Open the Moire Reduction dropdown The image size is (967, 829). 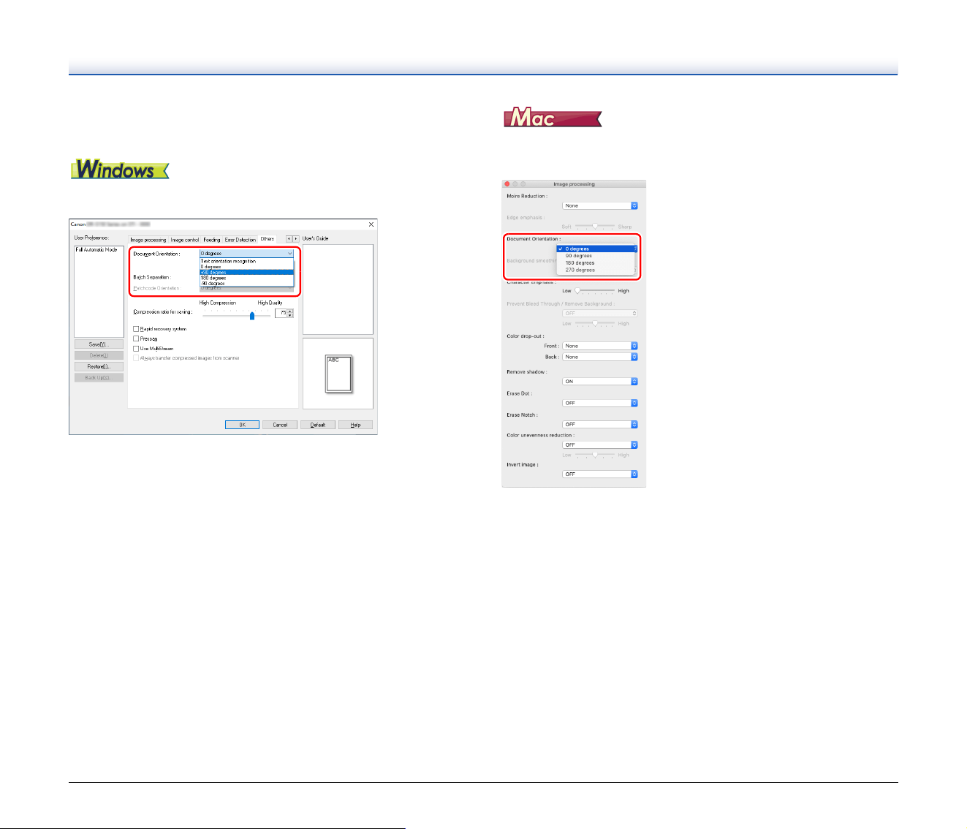coord(600,206)
